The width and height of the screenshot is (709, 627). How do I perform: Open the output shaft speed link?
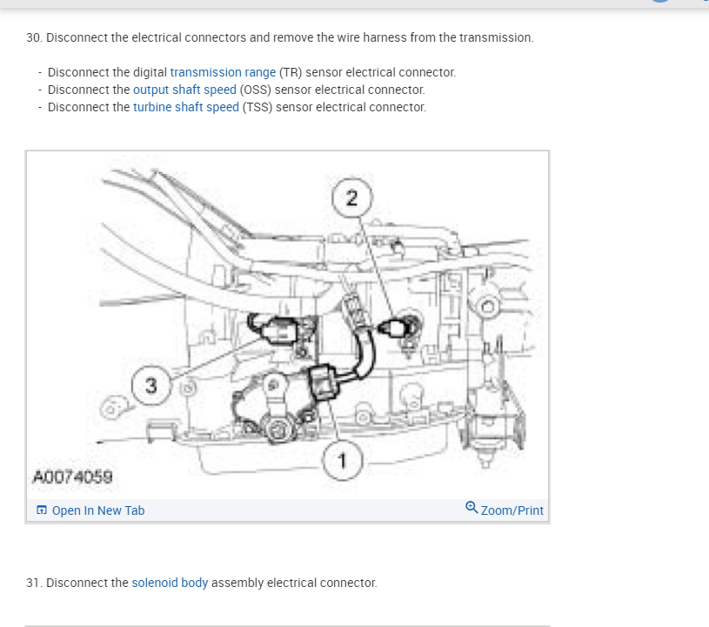[x=184, y=90]
